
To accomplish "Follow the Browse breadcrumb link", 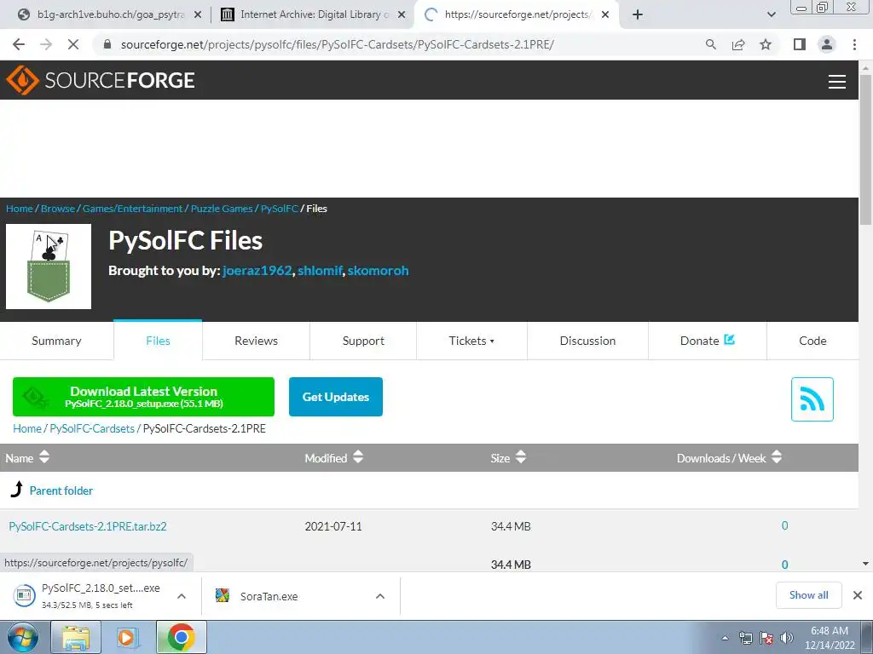I will click(58, 209).
